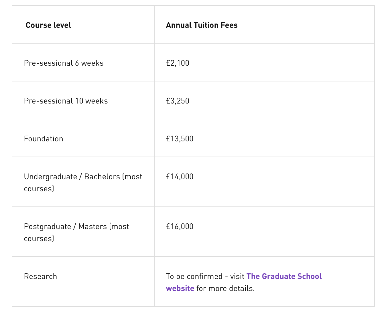Select the text 'for more details'
This screenshot has height=316, width=386.
tap(224, 288)
